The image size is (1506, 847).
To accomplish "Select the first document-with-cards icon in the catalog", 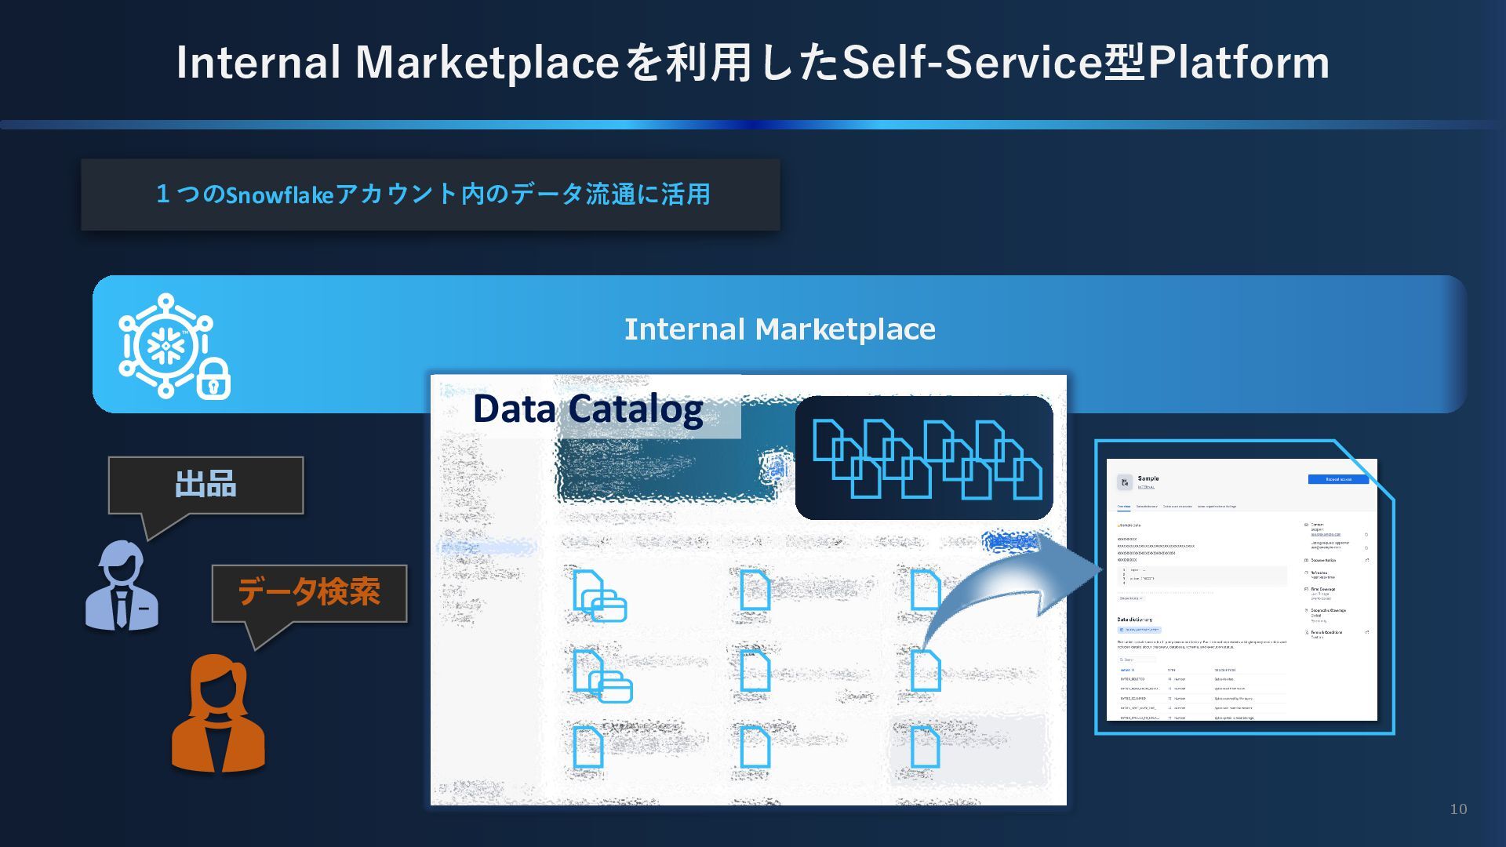I will 598,596.
